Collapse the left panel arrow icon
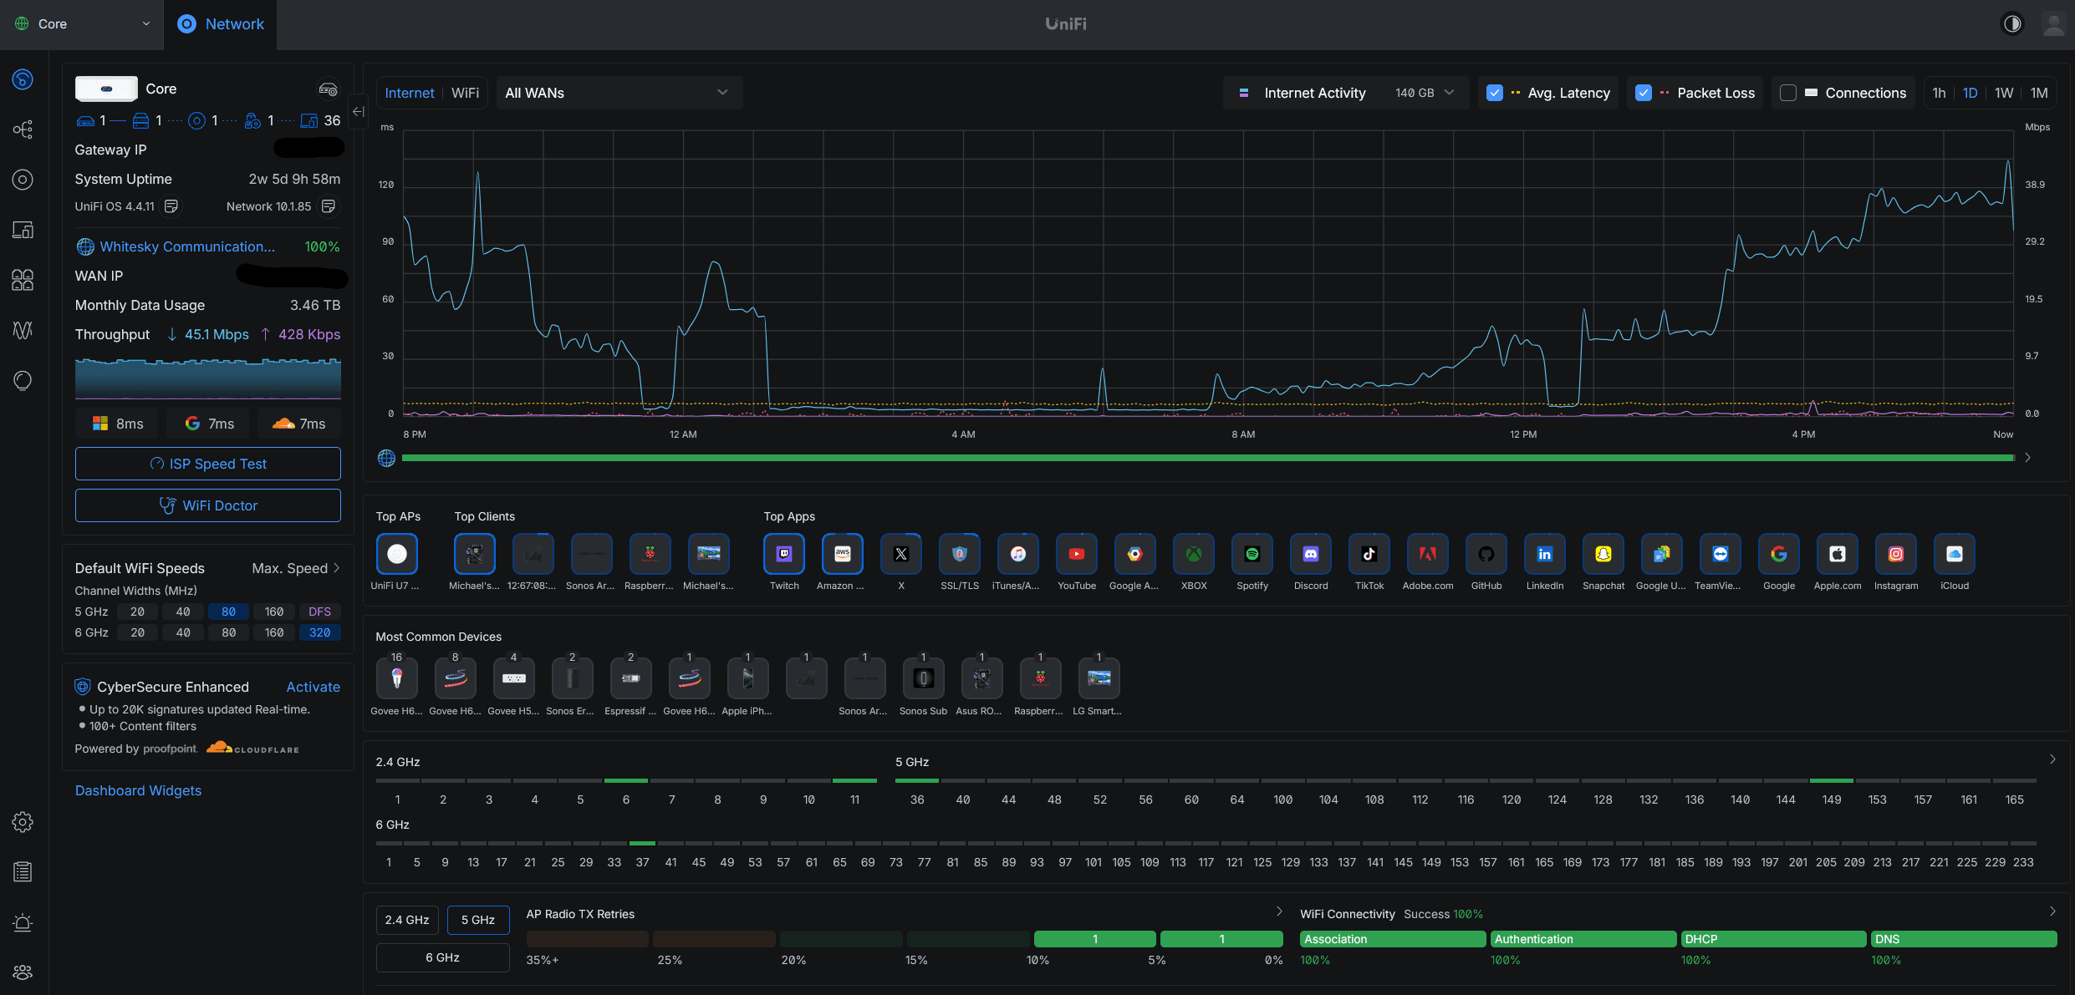Viewport: 2075px width, 995px height. (x=358, y=111)
